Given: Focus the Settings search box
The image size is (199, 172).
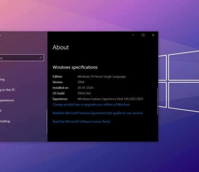Looking at the screenshot, I should pos(22,58).
